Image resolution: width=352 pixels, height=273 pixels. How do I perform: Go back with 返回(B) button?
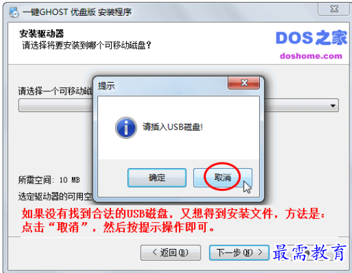click(170, 253)
